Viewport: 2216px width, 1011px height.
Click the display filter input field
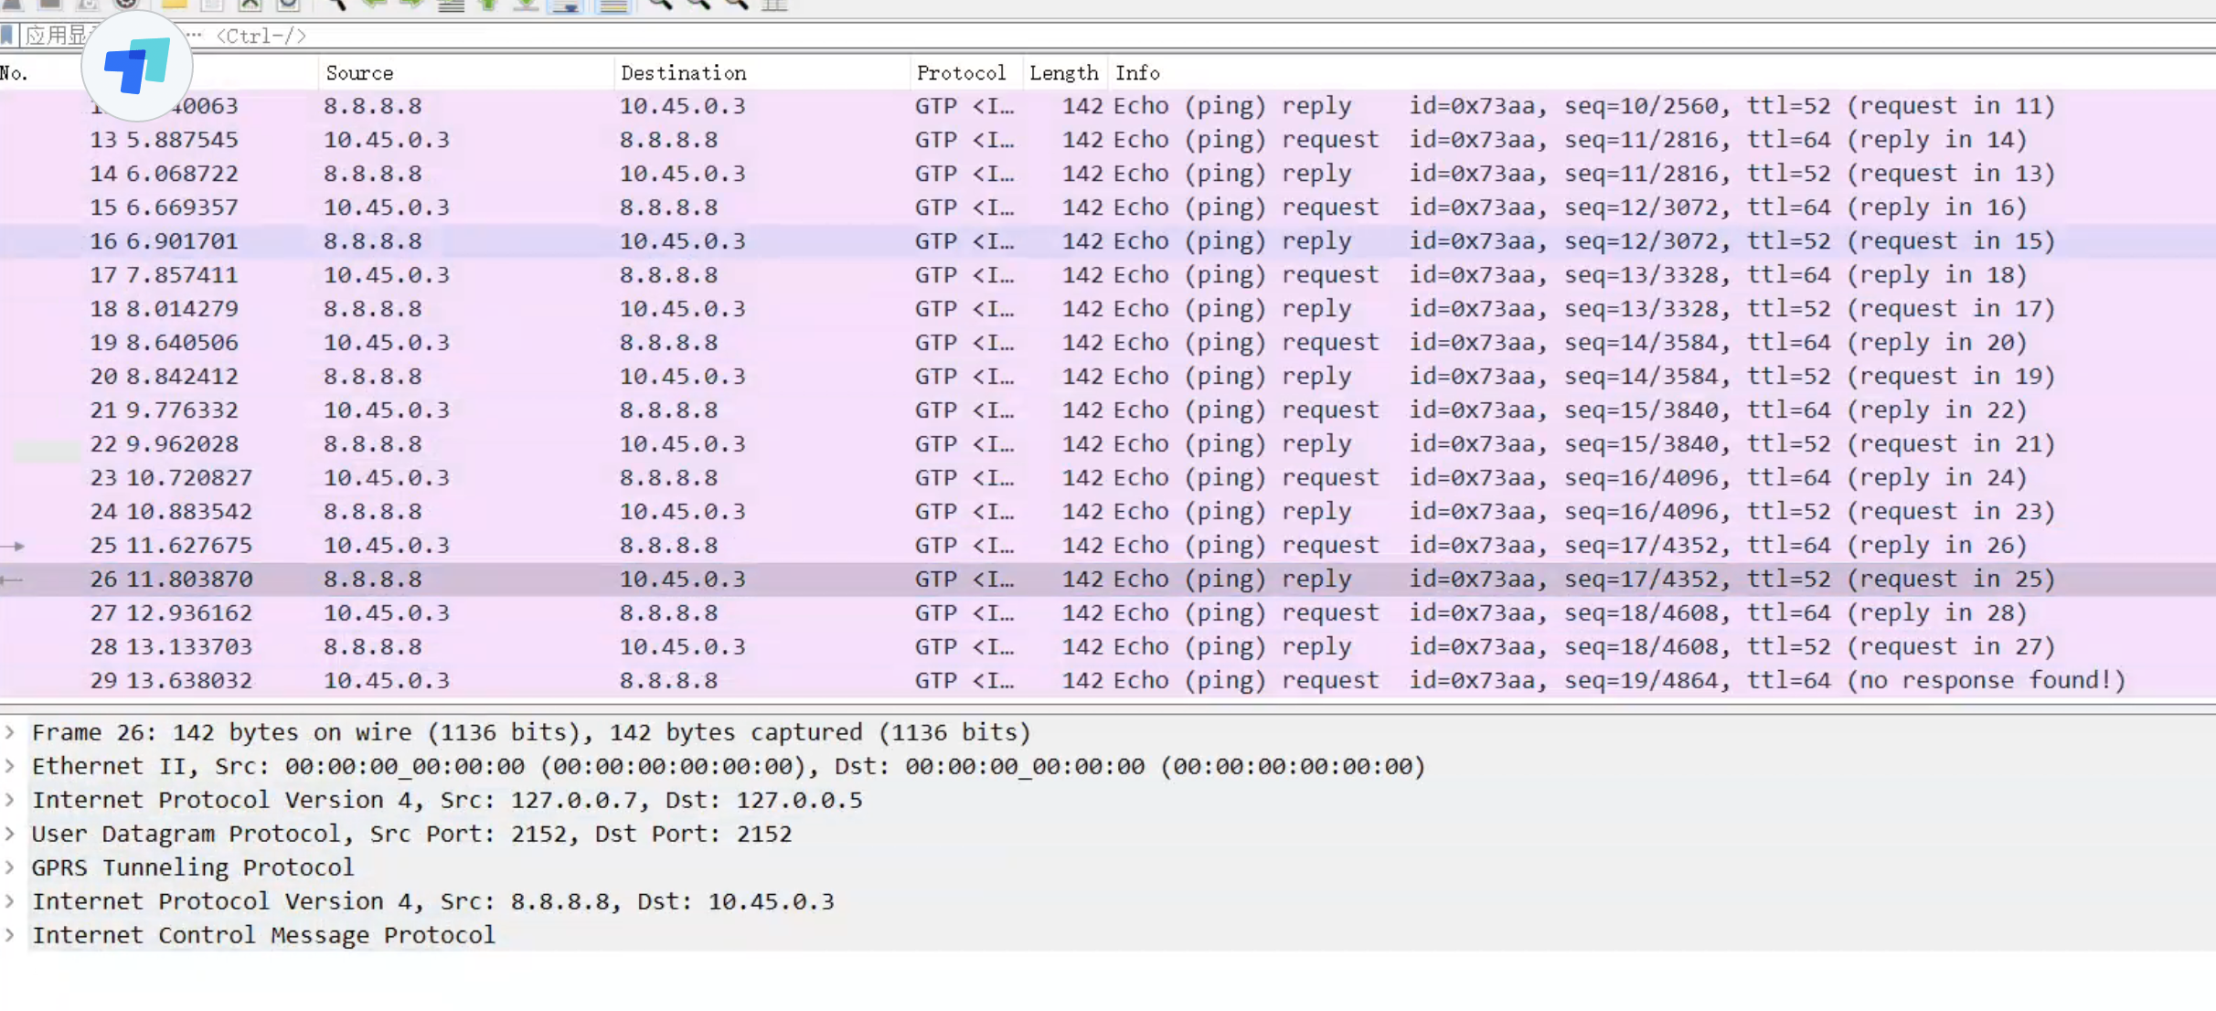1097,36
